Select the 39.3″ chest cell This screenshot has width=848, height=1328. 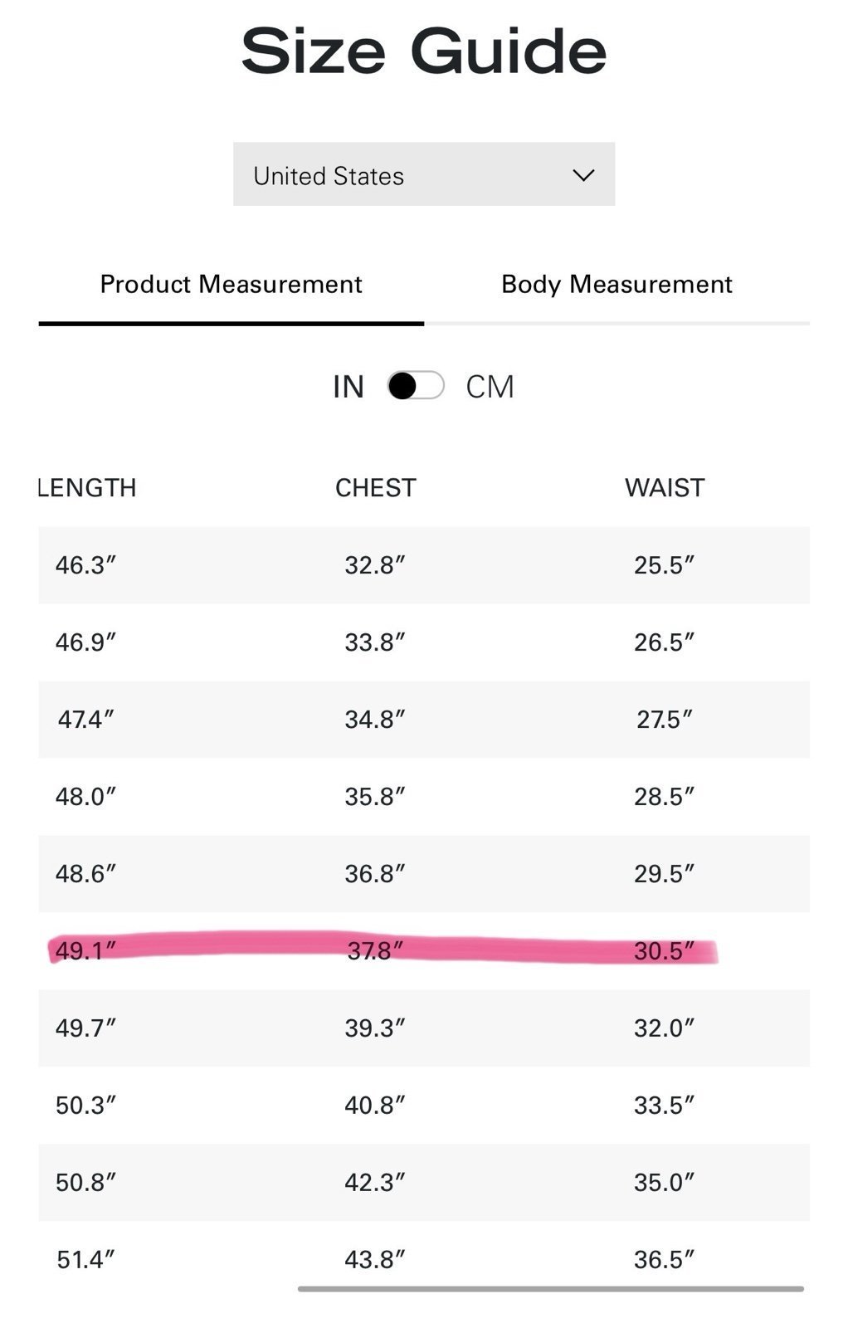[374, 1028]
